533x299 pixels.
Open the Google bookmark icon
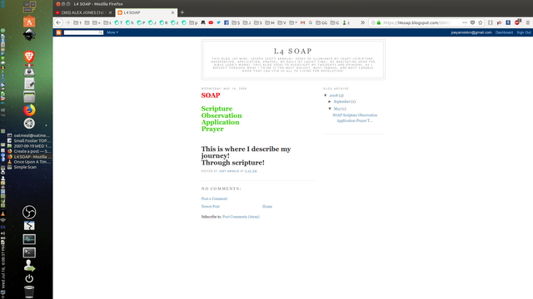tap(311, 22)
